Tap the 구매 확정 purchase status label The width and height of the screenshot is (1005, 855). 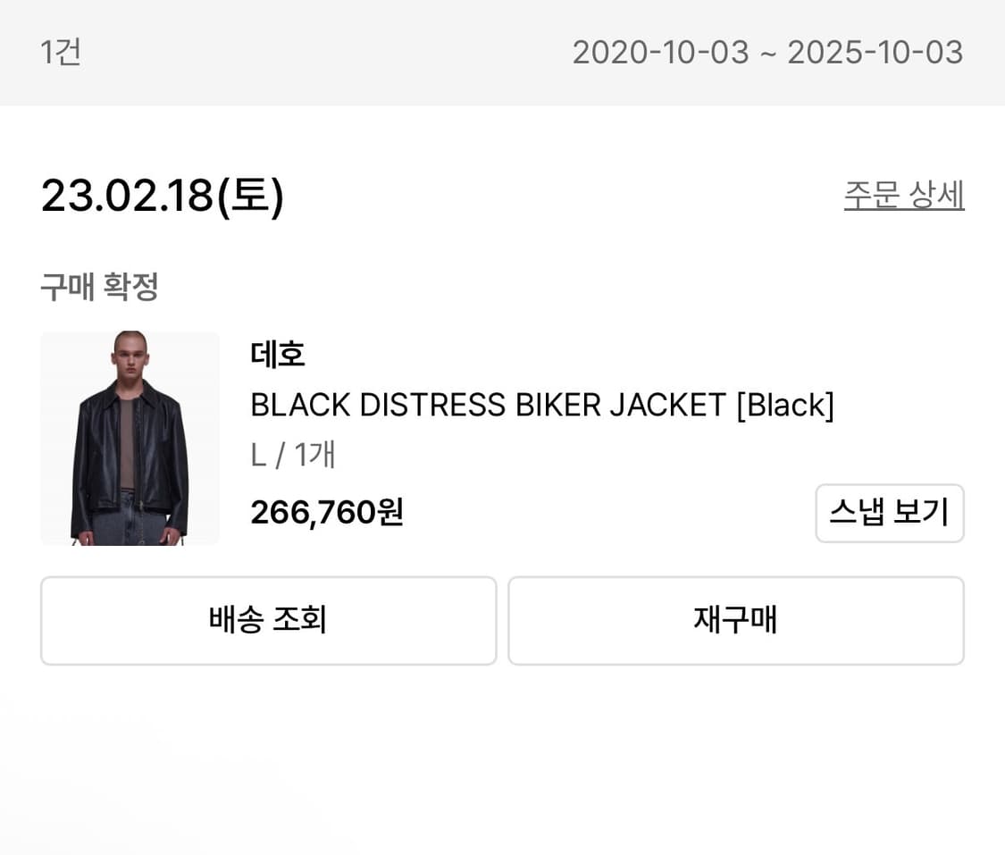99,287
